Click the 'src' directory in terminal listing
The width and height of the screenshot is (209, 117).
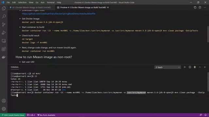coord(64,90)
